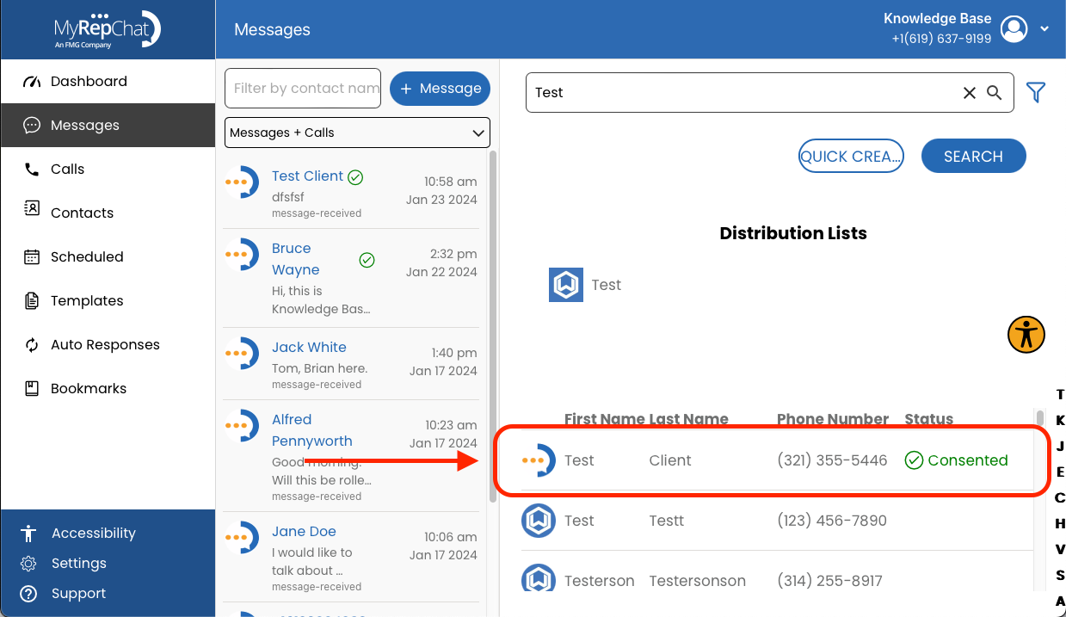Open Scheduled messages
Image resolution: width=1066 pixels, height=617 pixels.
[x=108, y=257]
